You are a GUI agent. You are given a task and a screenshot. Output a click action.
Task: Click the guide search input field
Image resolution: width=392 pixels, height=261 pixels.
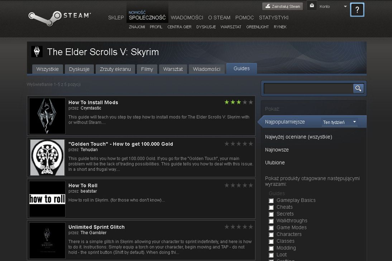309,88
